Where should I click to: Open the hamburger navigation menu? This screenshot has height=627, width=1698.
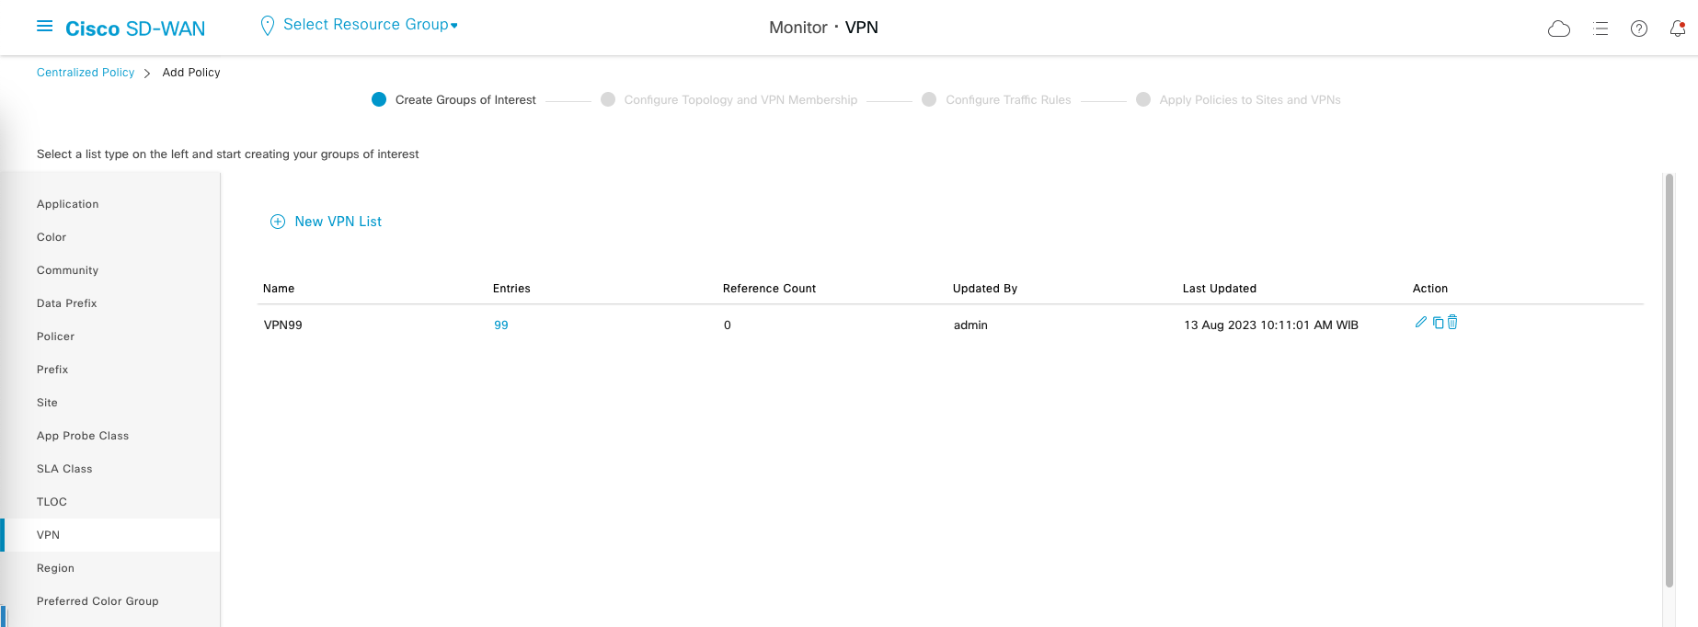click(44, 27)
